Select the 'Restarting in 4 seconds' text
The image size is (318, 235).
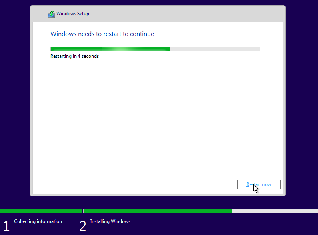75,56
